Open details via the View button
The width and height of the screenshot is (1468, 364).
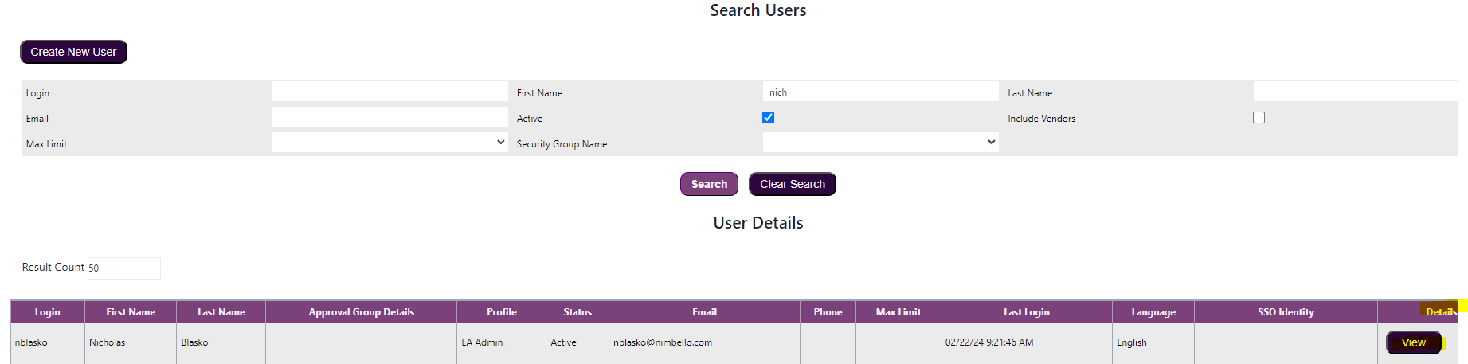1414,342
